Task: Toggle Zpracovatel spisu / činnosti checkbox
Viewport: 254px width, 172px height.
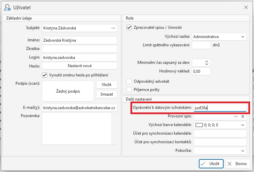Action: point(129,27)
